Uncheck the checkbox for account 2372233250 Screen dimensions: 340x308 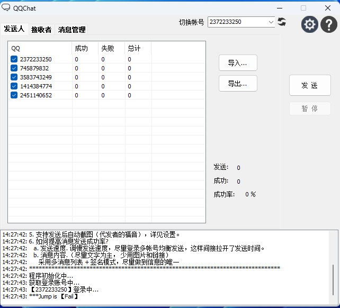[x=14, y=59]
